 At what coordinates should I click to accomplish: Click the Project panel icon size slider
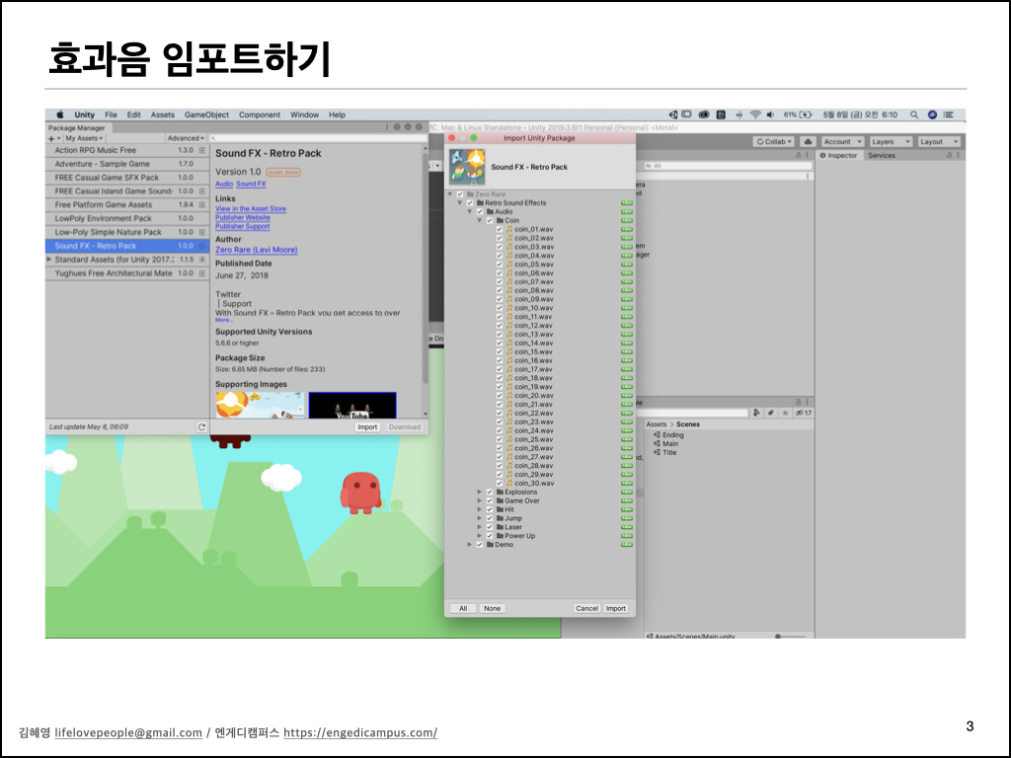[790, 637]
